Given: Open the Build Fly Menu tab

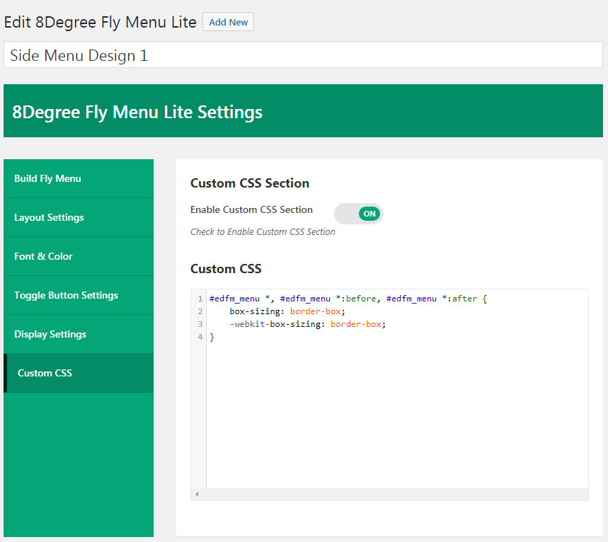Looking at the screenshot, I should pyautogui.click(x=79, y=178).
